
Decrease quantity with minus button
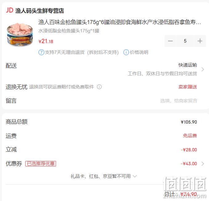click(170, 41)
